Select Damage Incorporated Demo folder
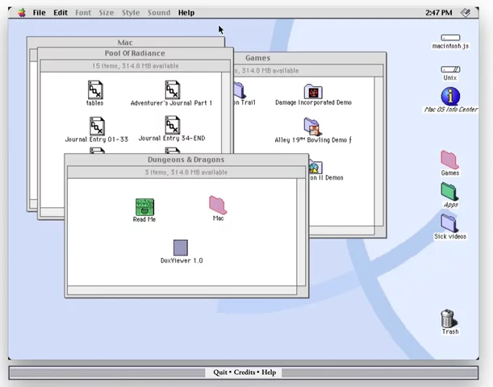 click(313, 92)
